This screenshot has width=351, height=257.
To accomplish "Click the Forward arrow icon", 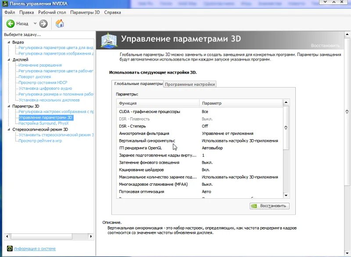I will [43, 24].
